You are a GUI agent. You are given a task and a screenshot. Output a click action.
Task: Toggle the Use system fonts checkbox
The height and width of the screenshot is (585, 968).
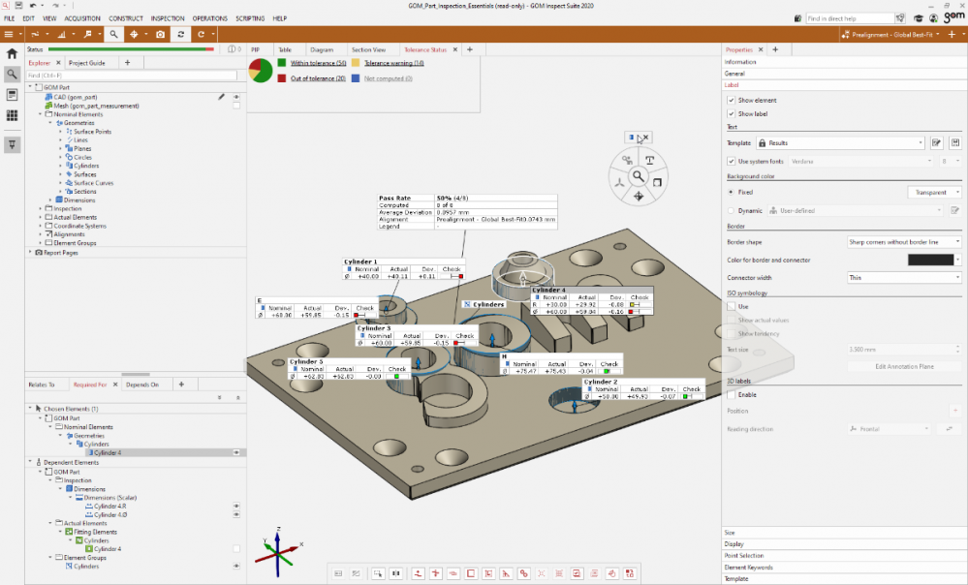(731, 161)
